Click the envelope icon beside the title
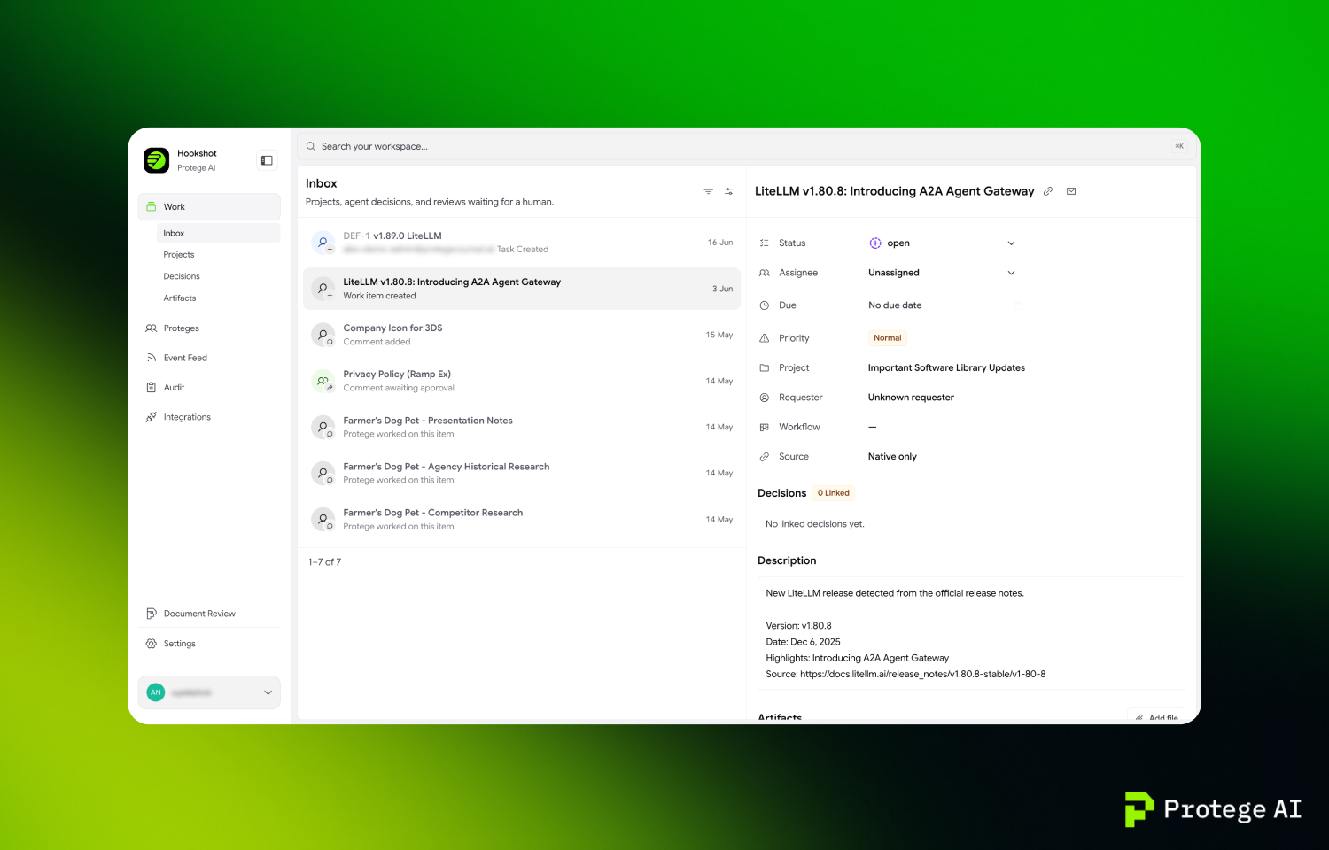The image size is (1329, 850). [x=1071, y=191]
